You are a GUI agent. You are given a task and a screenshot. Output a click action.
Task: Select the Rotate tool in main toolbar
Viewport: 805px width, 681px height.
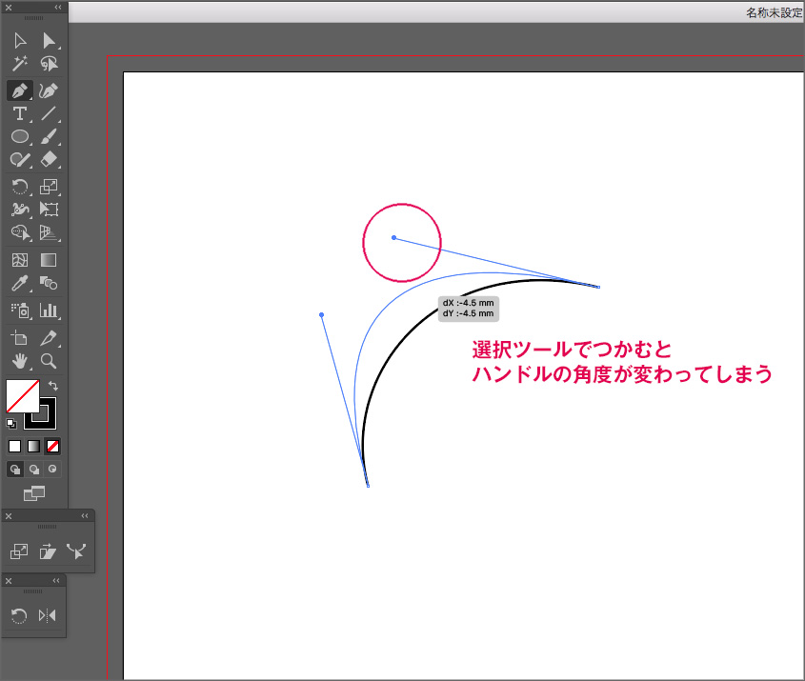point(19,187)
